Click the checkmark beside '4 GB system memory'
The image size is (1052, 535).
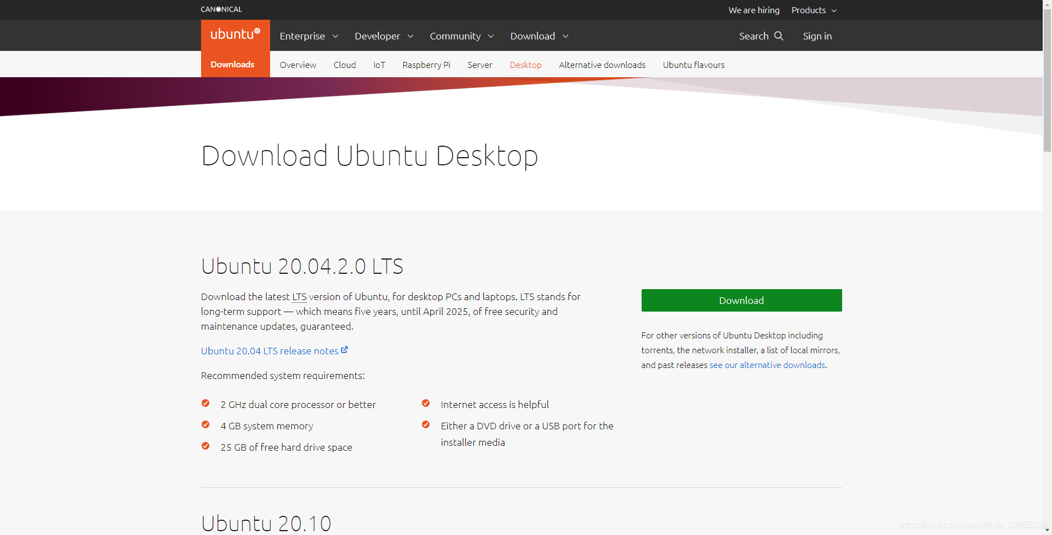coord(205,425)
